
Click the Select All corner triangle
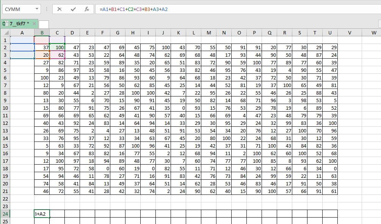pyautogui.click(x=5, y=33)
